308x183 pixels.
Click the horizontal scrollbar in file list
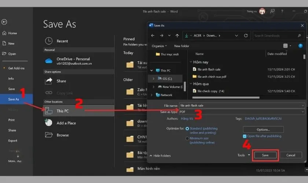226,97
